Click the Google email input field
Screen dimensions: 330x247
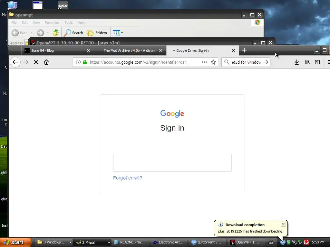(x=172, y=163)
